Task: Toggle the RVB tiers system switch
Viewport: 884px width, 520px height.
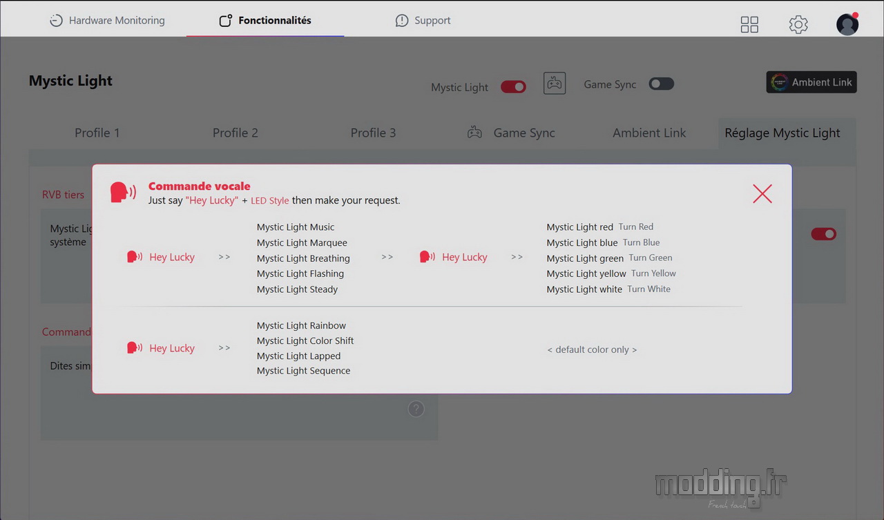Action: [x=823, y=234]
